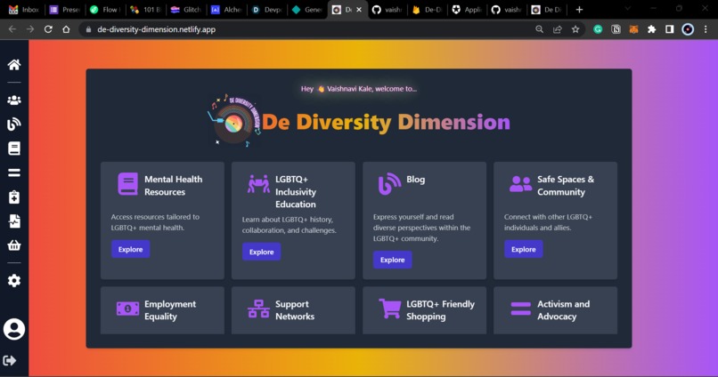Open the settings gear in sidebar

click(14, 281)
